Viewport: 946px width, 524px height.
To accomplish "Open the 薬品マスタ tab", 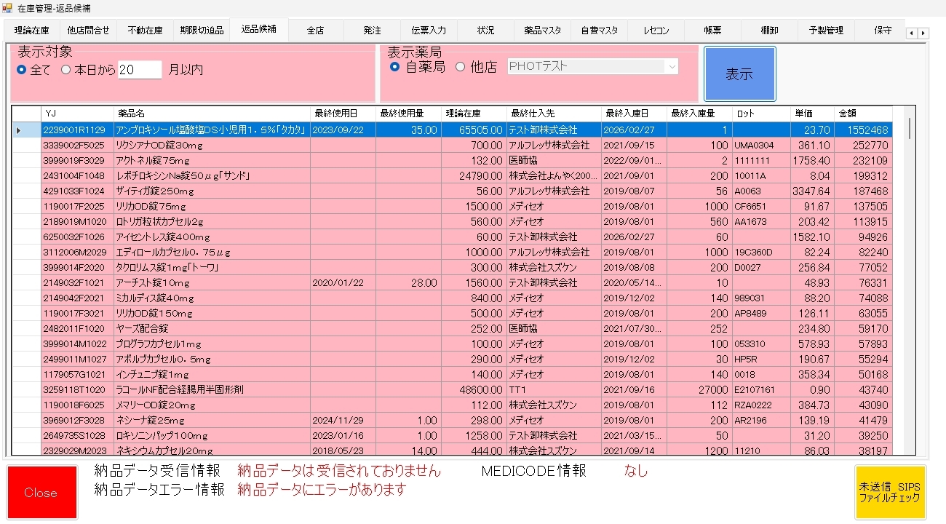I will click(542, 31).
